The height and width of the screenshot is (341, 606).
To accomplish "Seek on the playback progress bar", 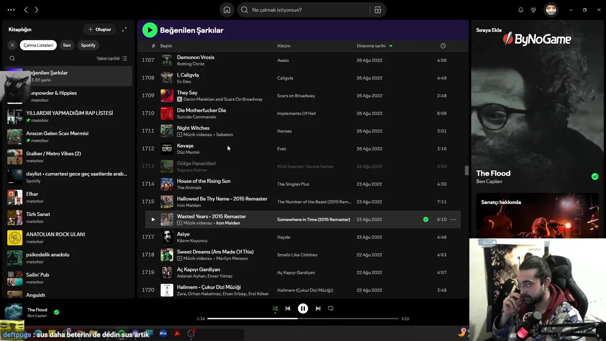I will coord(303,319).
